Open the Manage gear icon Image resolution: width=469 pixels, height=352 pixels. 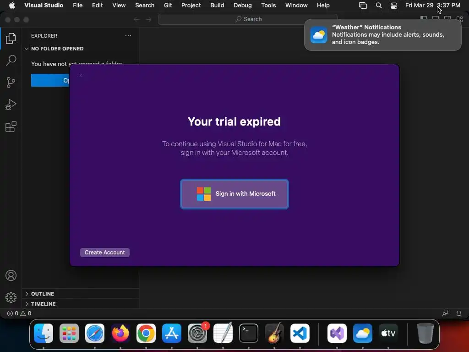pyautogui.click(x=11, y=297)
